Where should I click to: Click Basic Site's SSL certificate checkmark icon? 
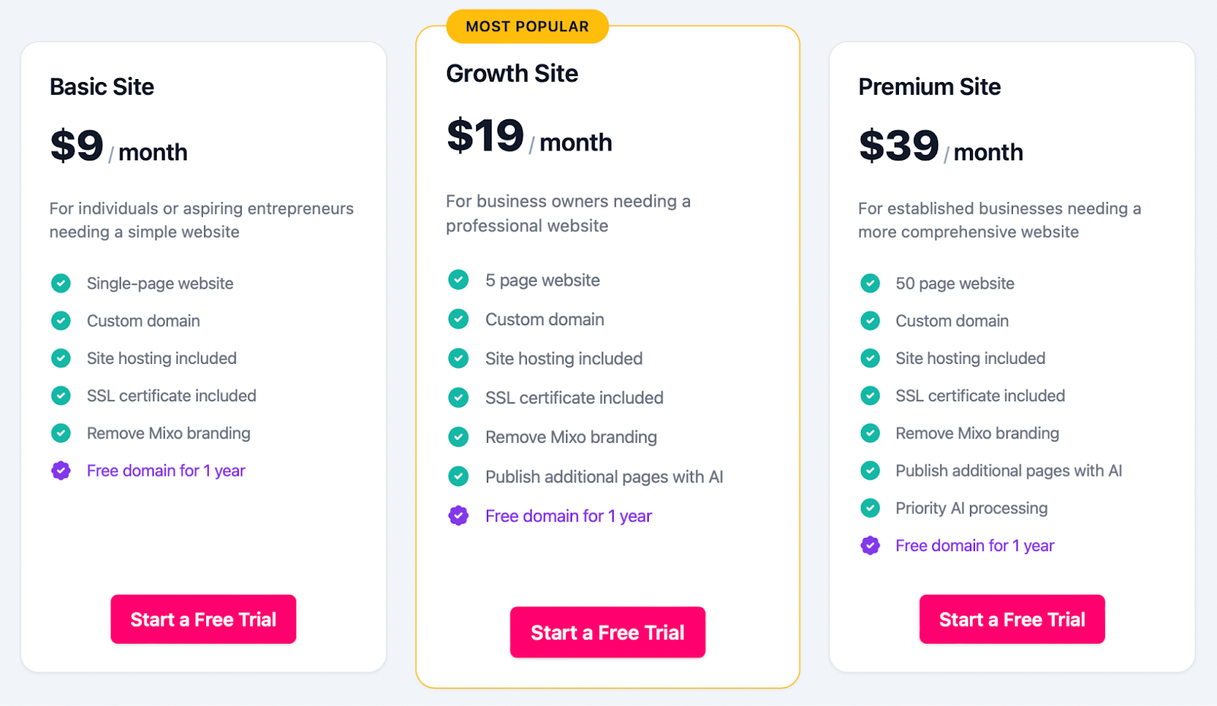(x=61, y=395)
